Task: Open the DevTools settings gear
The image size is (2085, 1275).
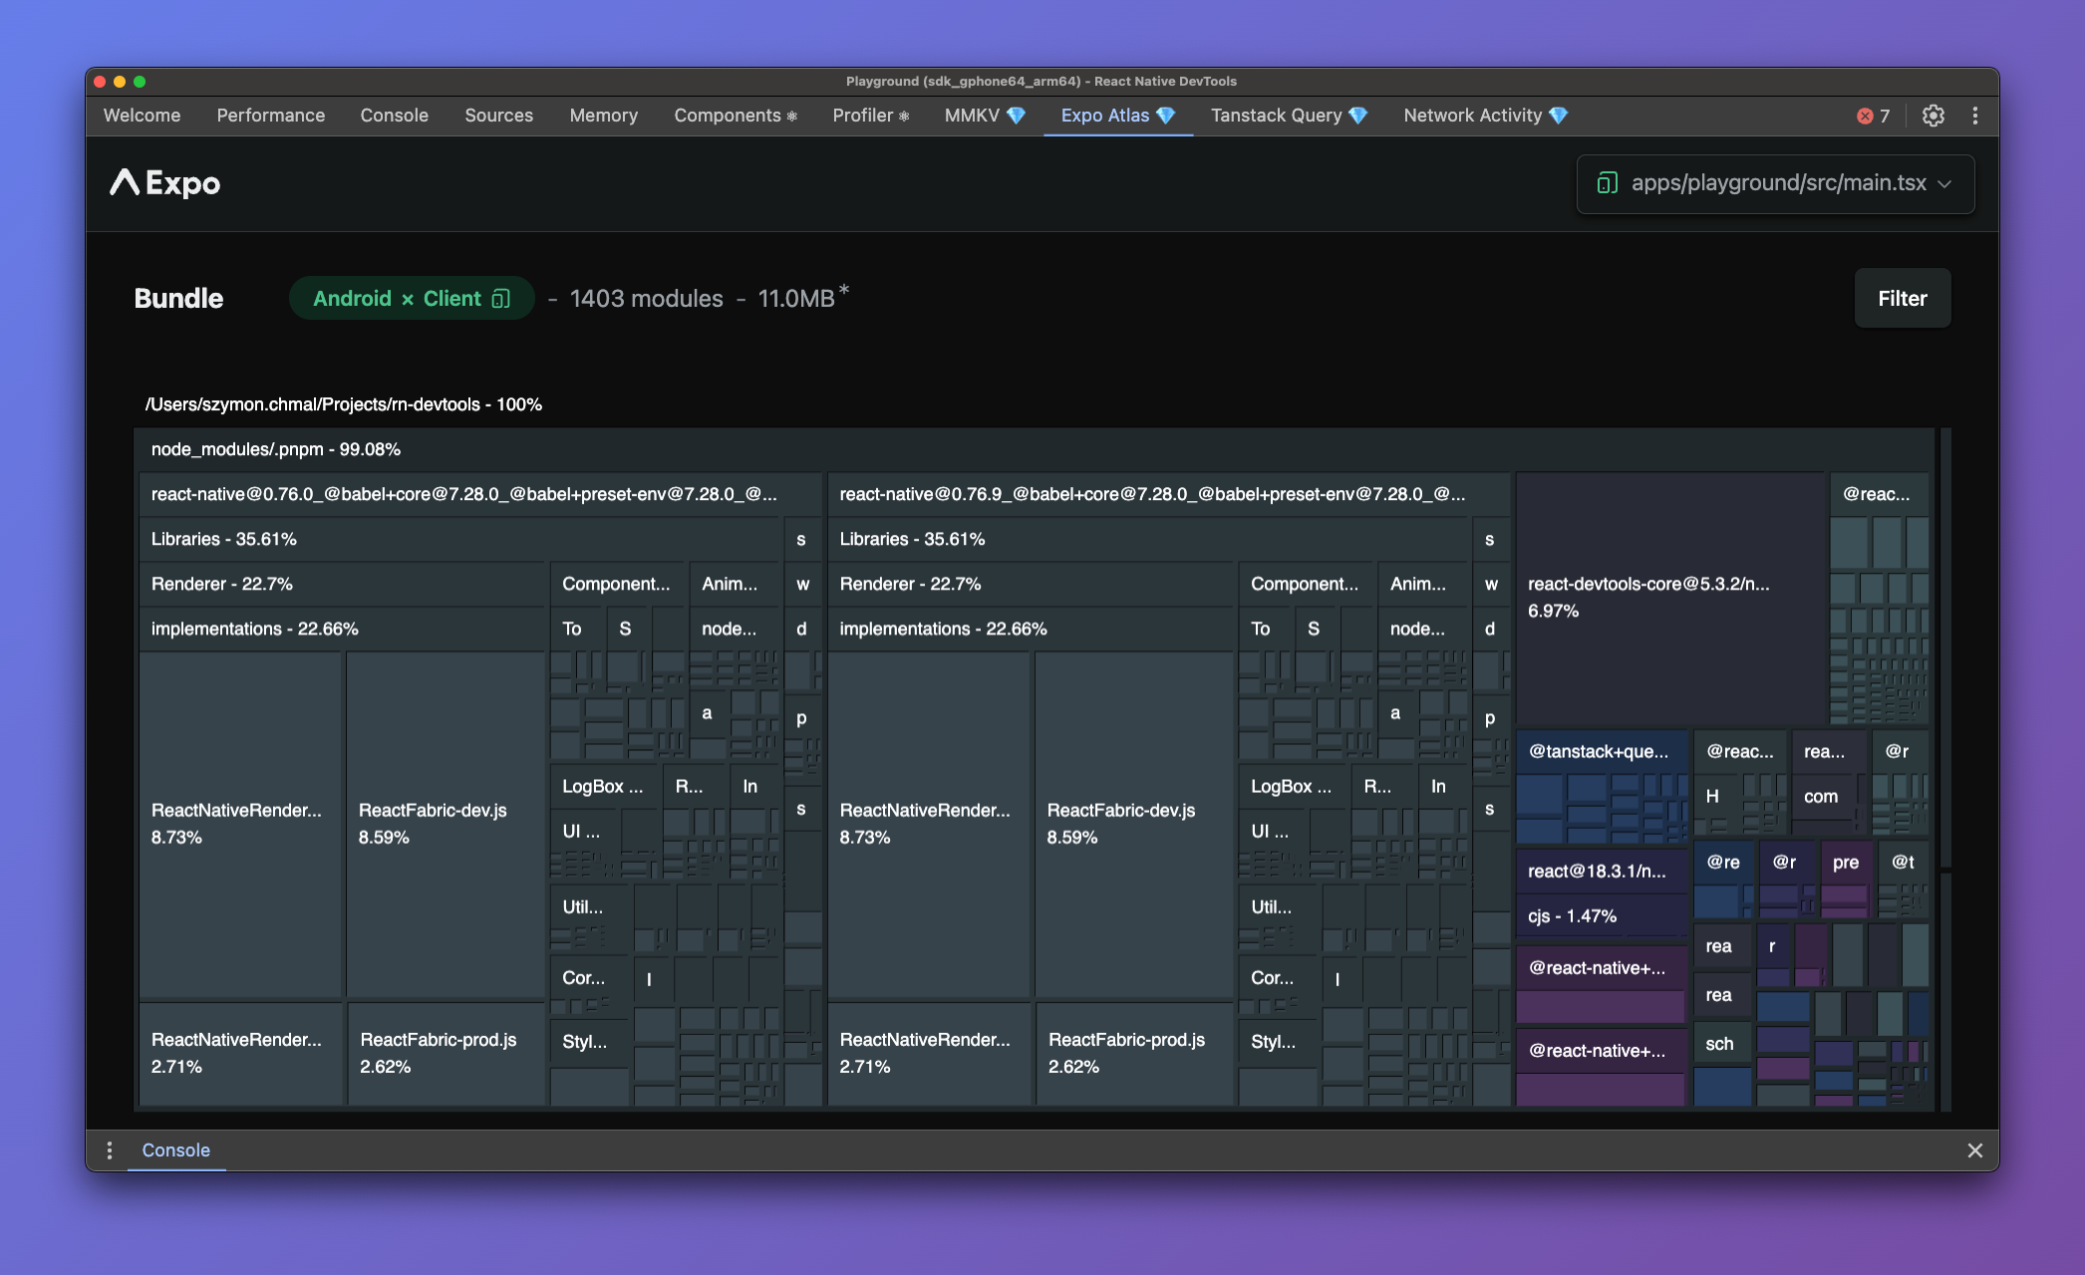Action: click(x=1933, y=116)
